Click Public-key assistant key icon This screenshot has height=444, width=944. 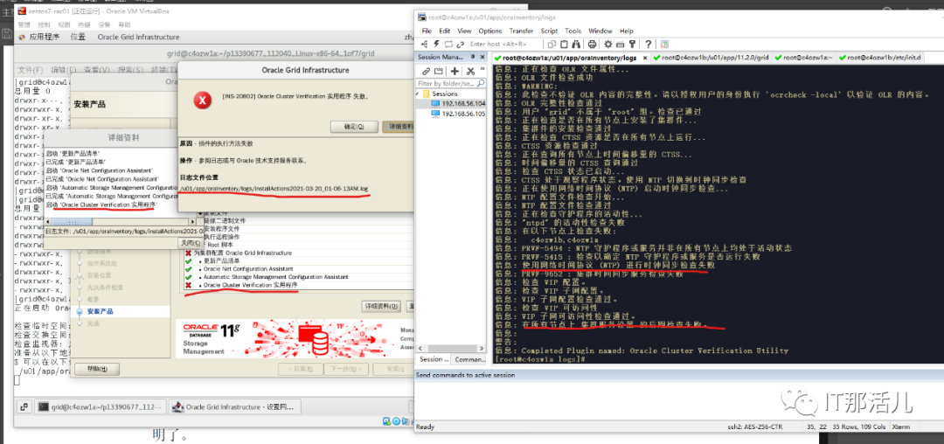(x=632, y=44)
